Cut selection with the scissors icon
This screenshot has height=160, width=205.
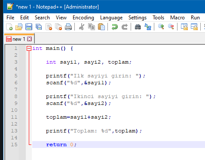82,27
